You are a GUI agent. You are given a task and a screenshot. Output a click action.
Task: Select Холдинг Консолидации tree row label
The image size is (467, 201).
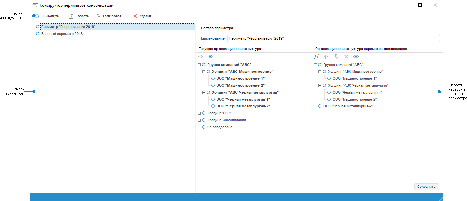[x=226, y=120]
